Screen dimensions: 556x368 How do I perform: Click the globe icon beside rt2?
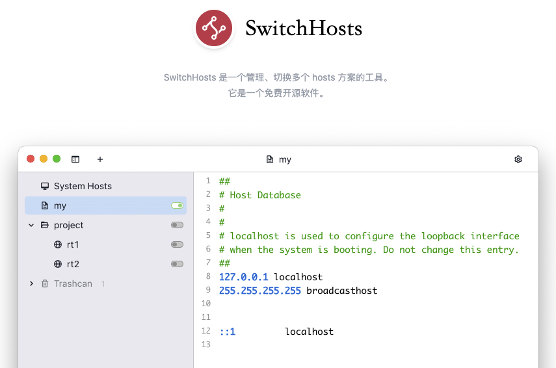pos(58,264)
